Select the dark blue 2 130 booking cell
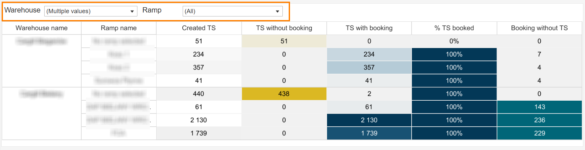The image size is (585, 150). coord(369,120)
